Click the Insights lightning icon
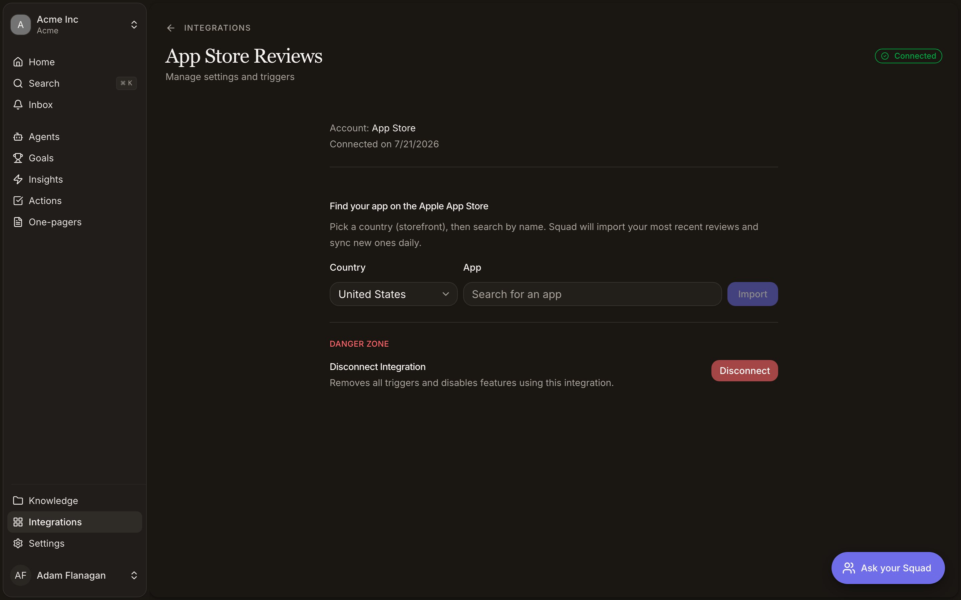 18,179
